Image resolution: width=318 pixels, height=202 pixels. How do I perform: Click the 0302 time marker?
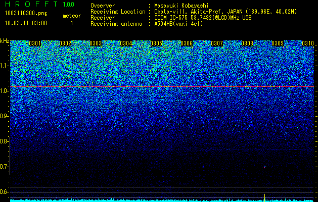[x=65, y=43]
